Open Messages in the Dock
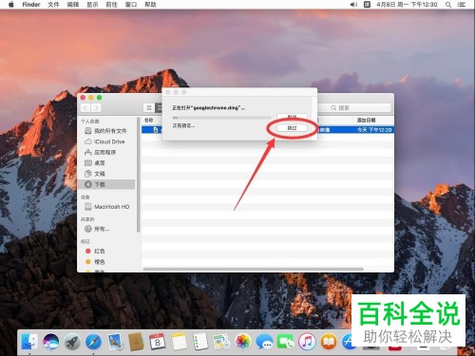 (x=264, y=342)
